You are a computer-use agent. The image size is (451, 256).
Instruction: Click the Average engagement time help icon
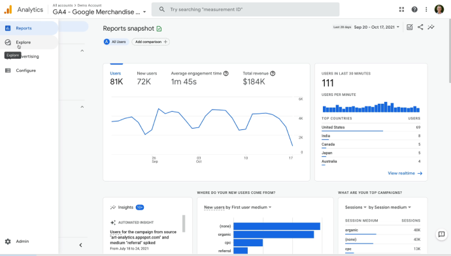(225, 74)
